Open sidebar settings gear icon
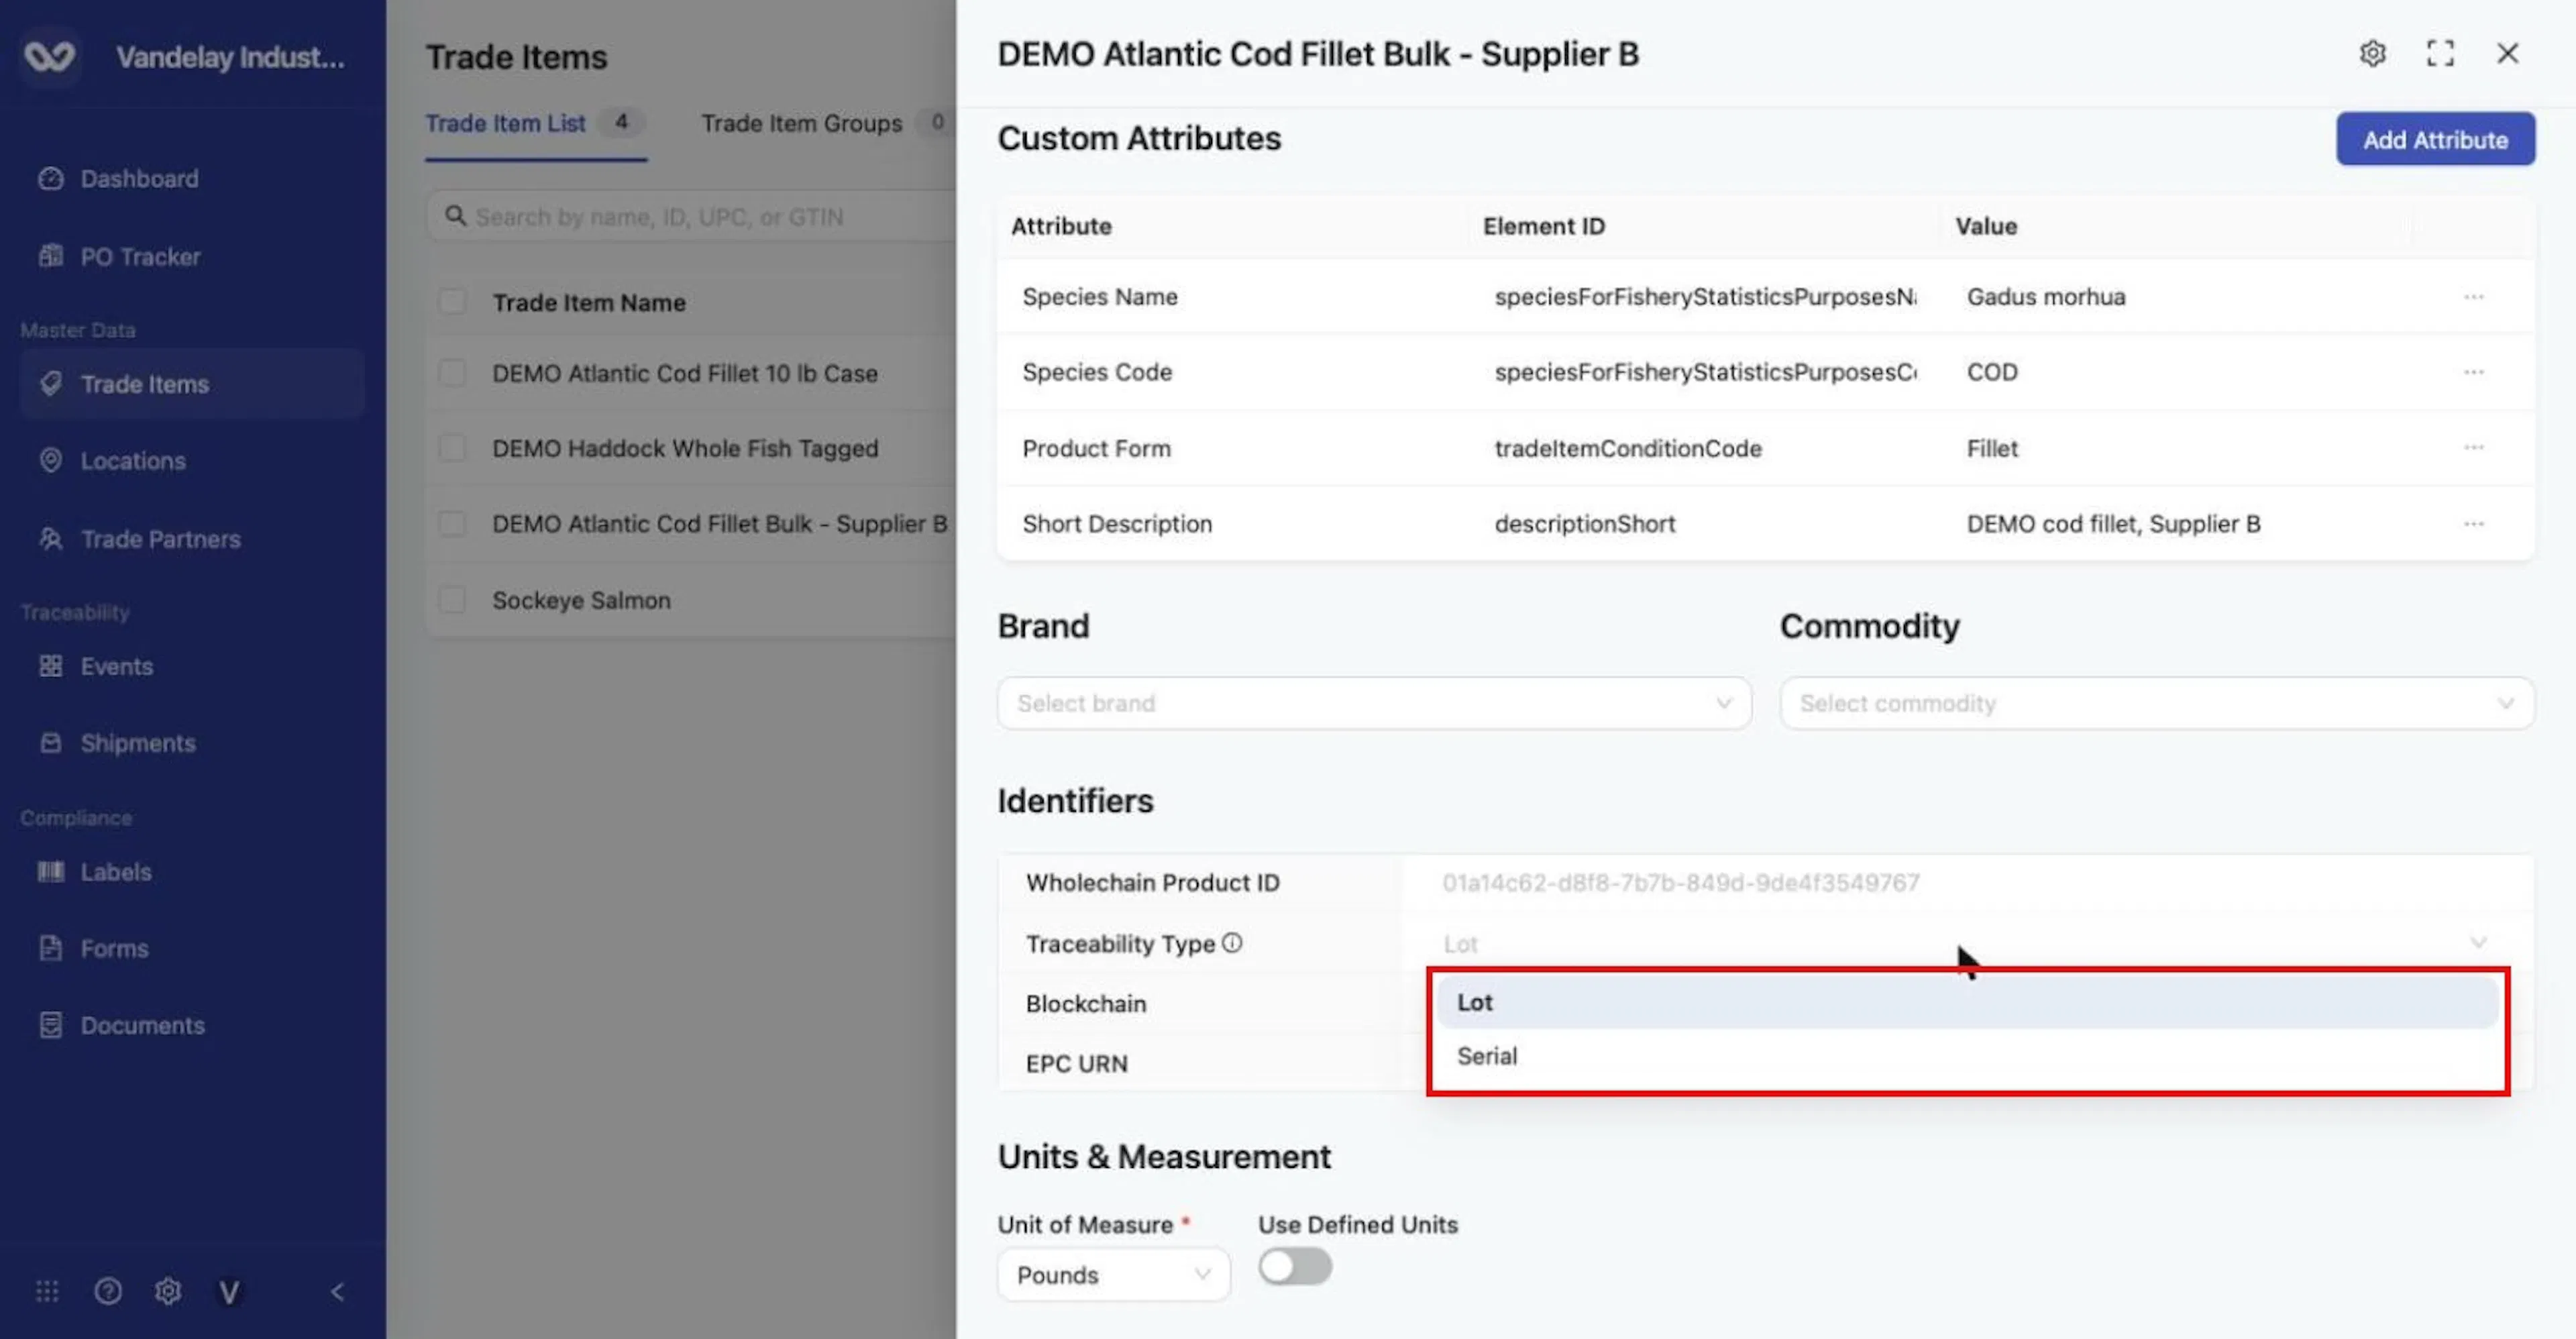Screen dimensions: 2576x1339 click(168, 1291)
